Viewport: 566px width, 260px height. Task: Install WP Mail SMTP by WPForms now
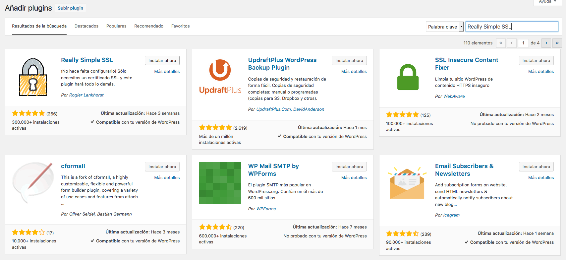pos(349,166)
